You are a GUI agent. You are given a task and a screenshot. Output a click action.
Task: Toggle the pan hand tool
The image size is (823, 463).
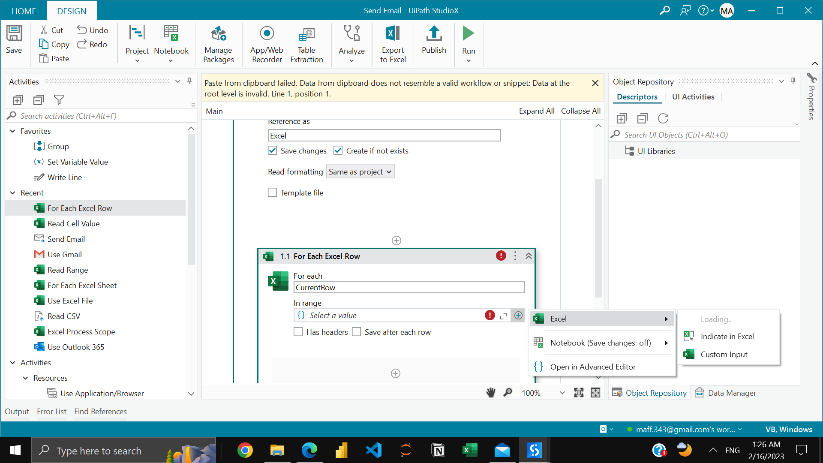(491, 393)
